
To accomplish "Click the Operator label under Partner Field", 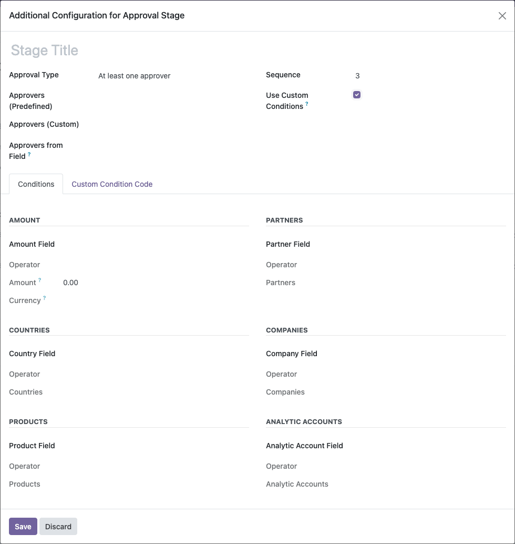I will [x=282, y=265].
